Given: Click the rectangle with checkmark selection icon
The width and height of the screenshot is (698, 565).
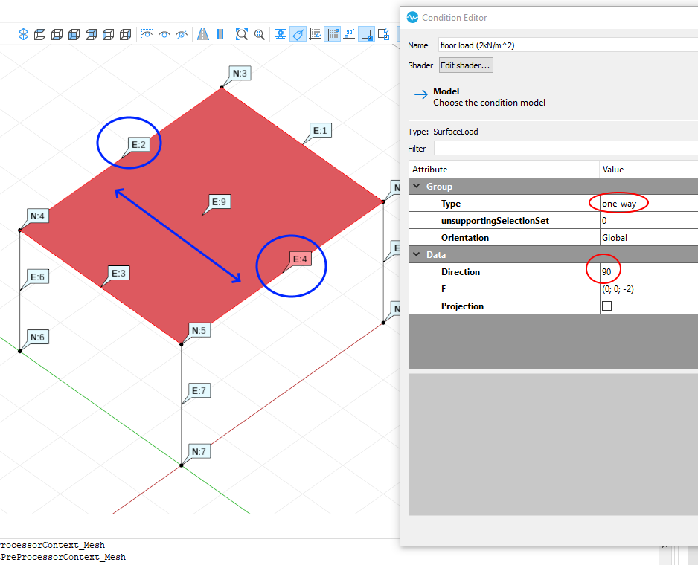Looking at the screenshot, I should pos(384,34).
